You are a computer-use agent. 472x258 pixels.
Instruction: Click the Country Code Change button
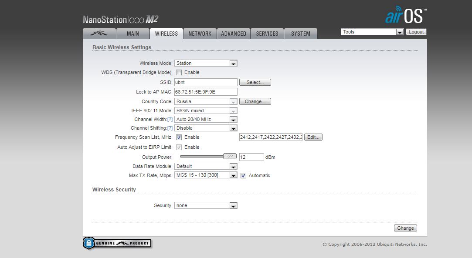click(x=255, y=101)
